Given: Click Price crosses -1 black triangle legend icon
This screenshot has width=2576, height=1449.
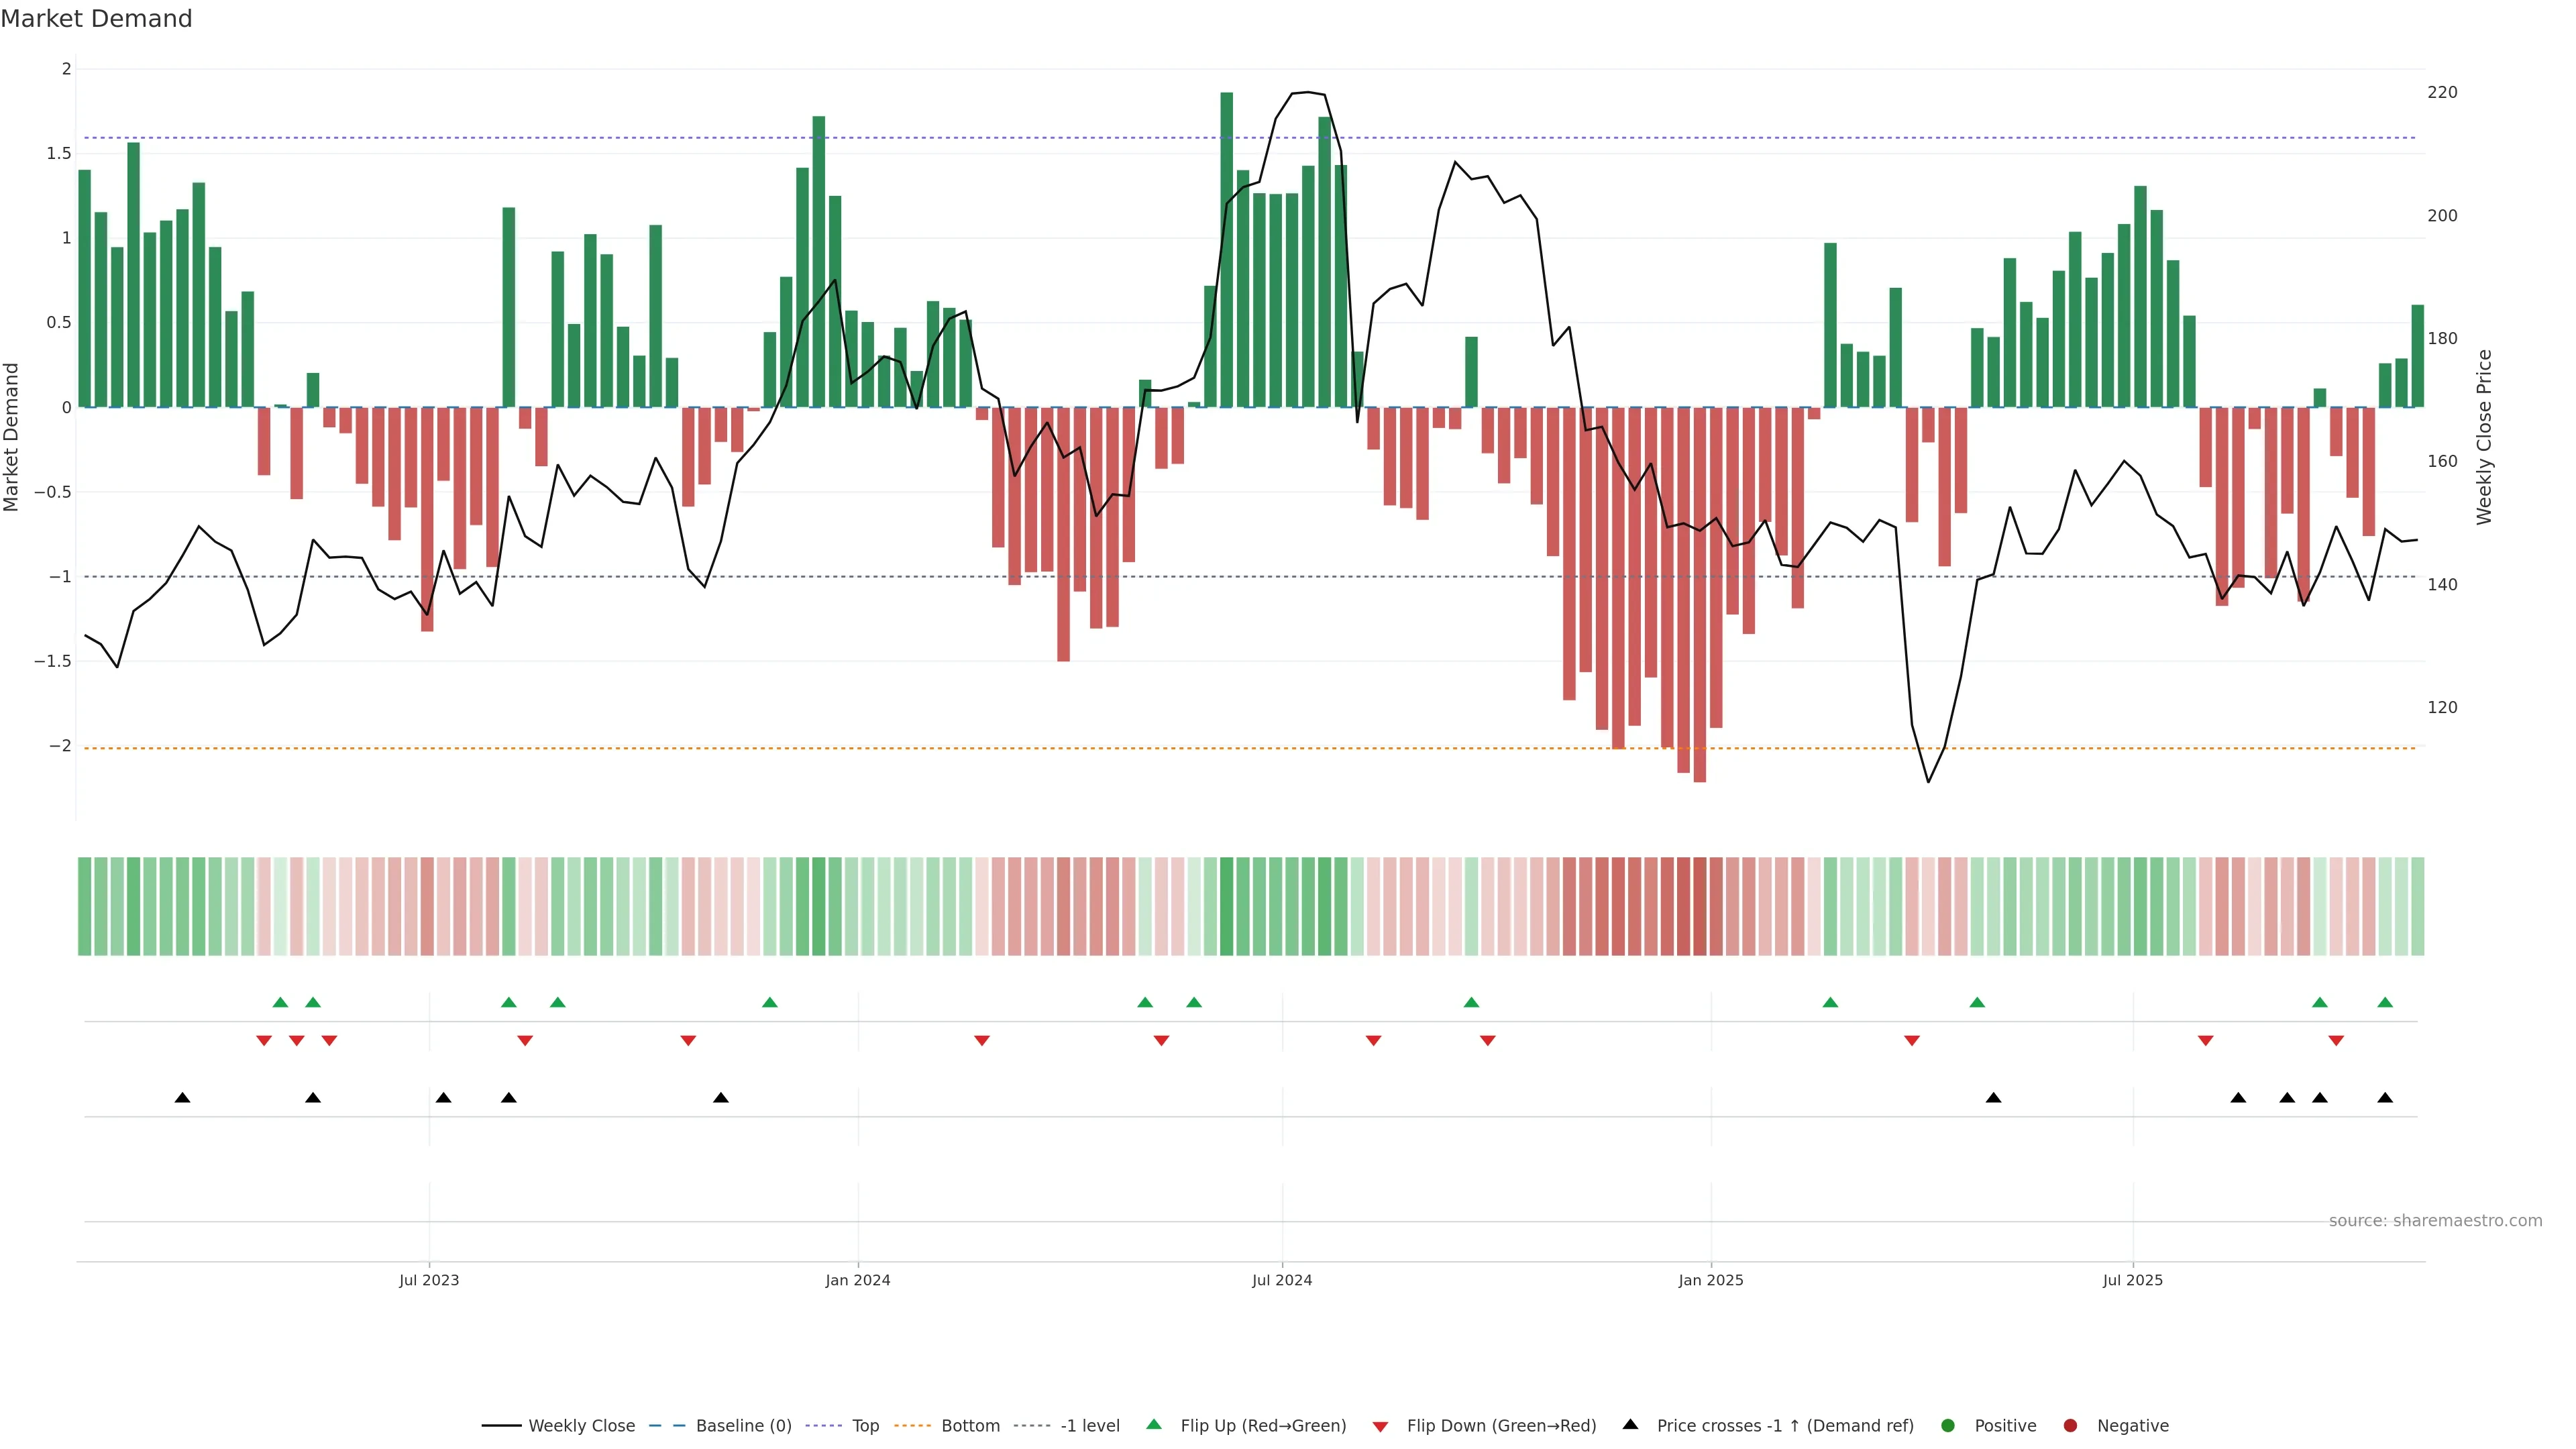Looking at the screenshot, I should pyautogui.click(x=1630, y=1425).
